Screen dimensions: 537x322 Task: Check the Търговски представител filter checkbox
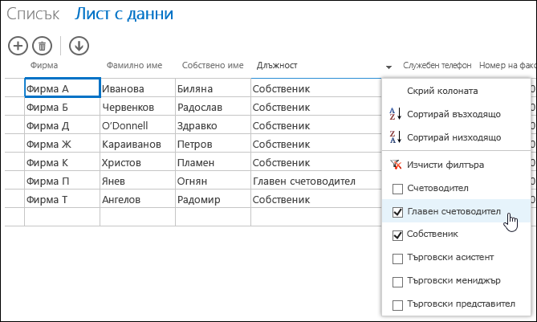[x=397, y=305]
